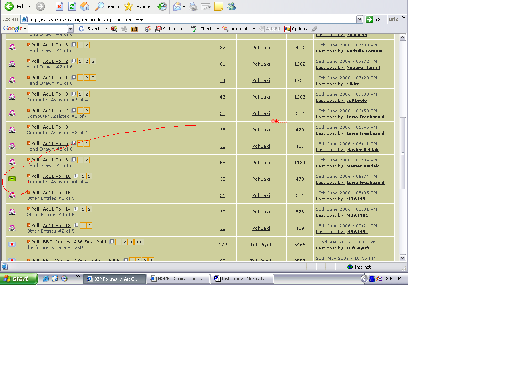Click the system clock showing 8:59 PM
The width and height of the screenshot is (524, 386).
394,279
